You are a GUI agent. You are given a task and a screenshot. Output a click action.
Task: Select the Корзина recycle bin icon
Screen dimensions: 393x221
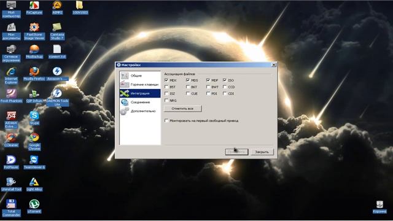pyautogui.click(x=379, y=207)
